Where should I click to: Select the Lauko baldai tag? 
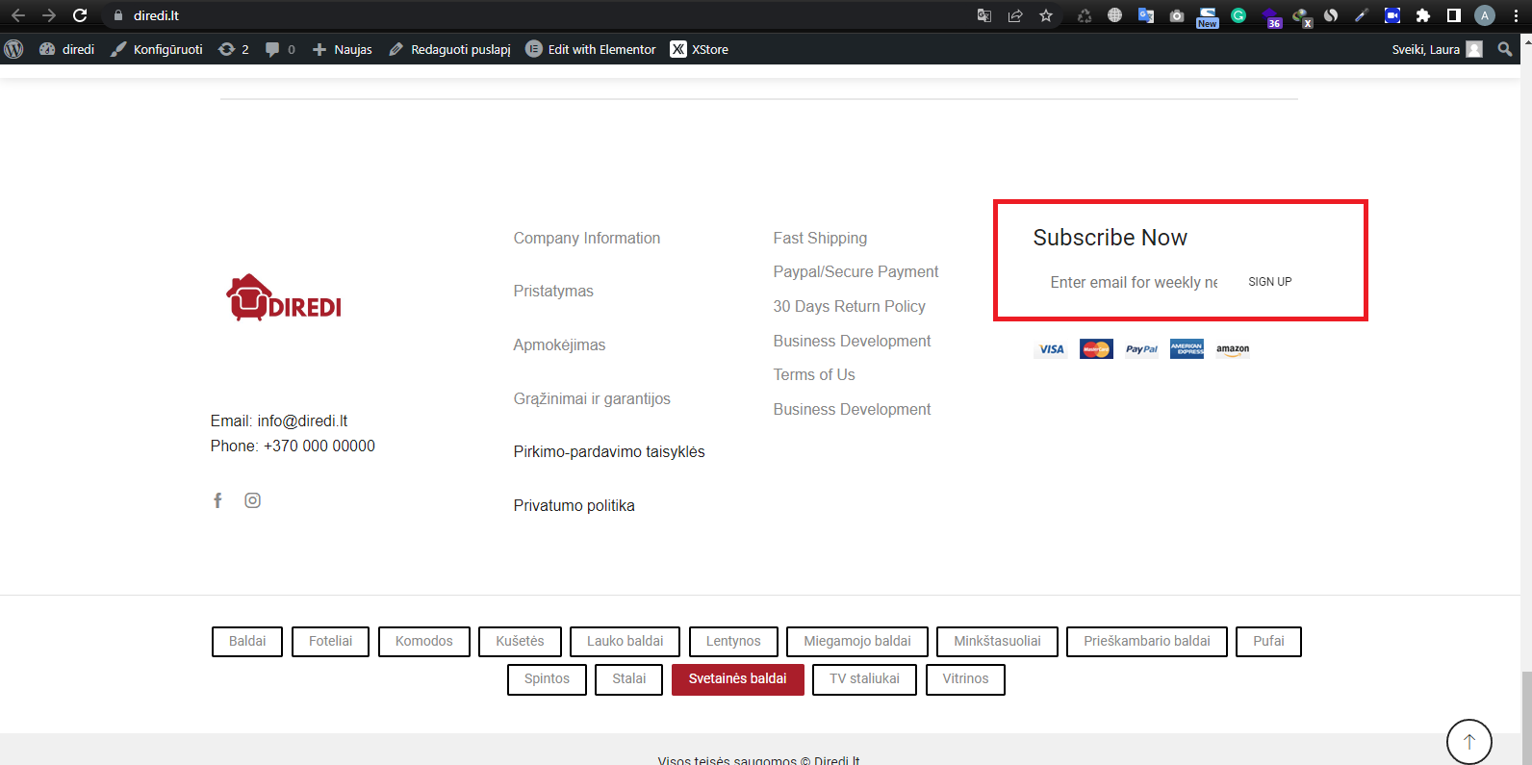[x=625, y=641]
